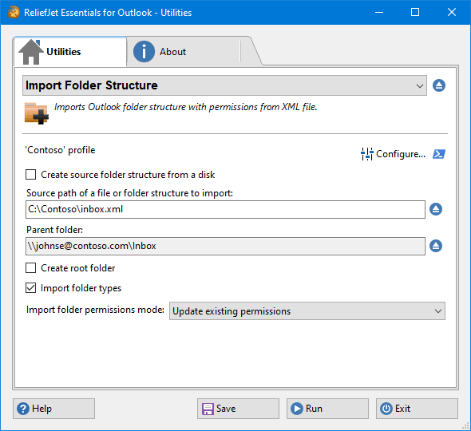The width and height of the screenshot is (471, 431).
Task: Switch to the Utilities tab
Action: (x=70, y=52)
